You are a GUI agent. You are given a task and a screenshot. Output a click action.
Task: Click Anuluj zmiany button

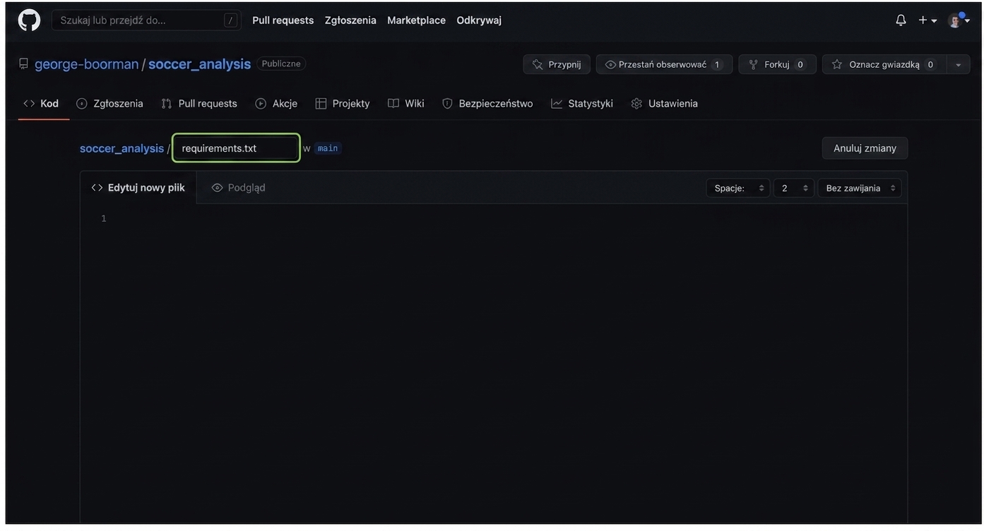(865, 148)
